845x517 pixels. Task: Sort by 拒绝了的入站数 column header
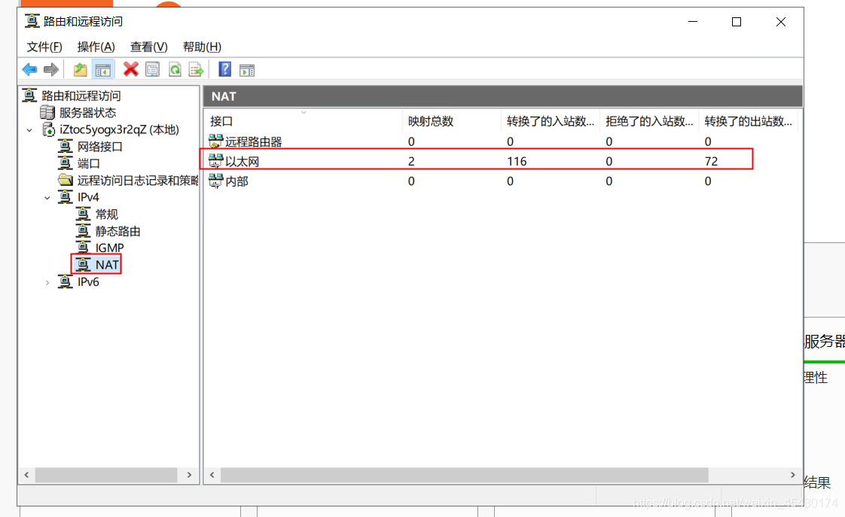pyautogui.click(x=649, y=121)
